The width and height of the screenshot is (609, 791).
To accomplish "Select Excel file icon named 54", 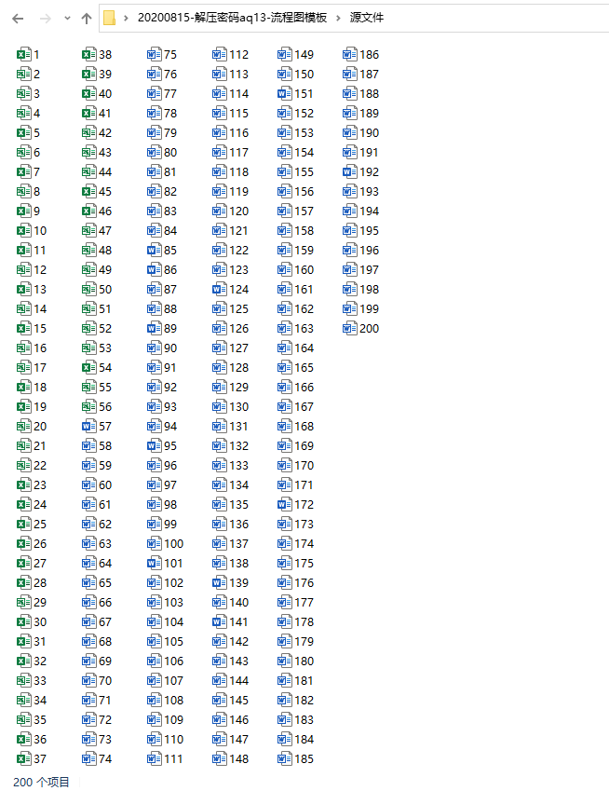I will click(88, 367).
